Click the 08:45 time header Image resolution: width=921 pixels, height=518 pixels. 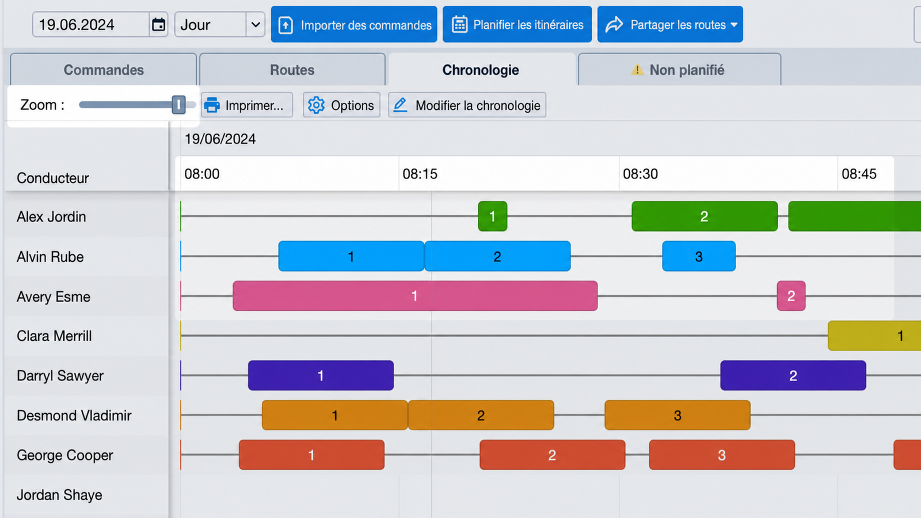pos(859,174)
